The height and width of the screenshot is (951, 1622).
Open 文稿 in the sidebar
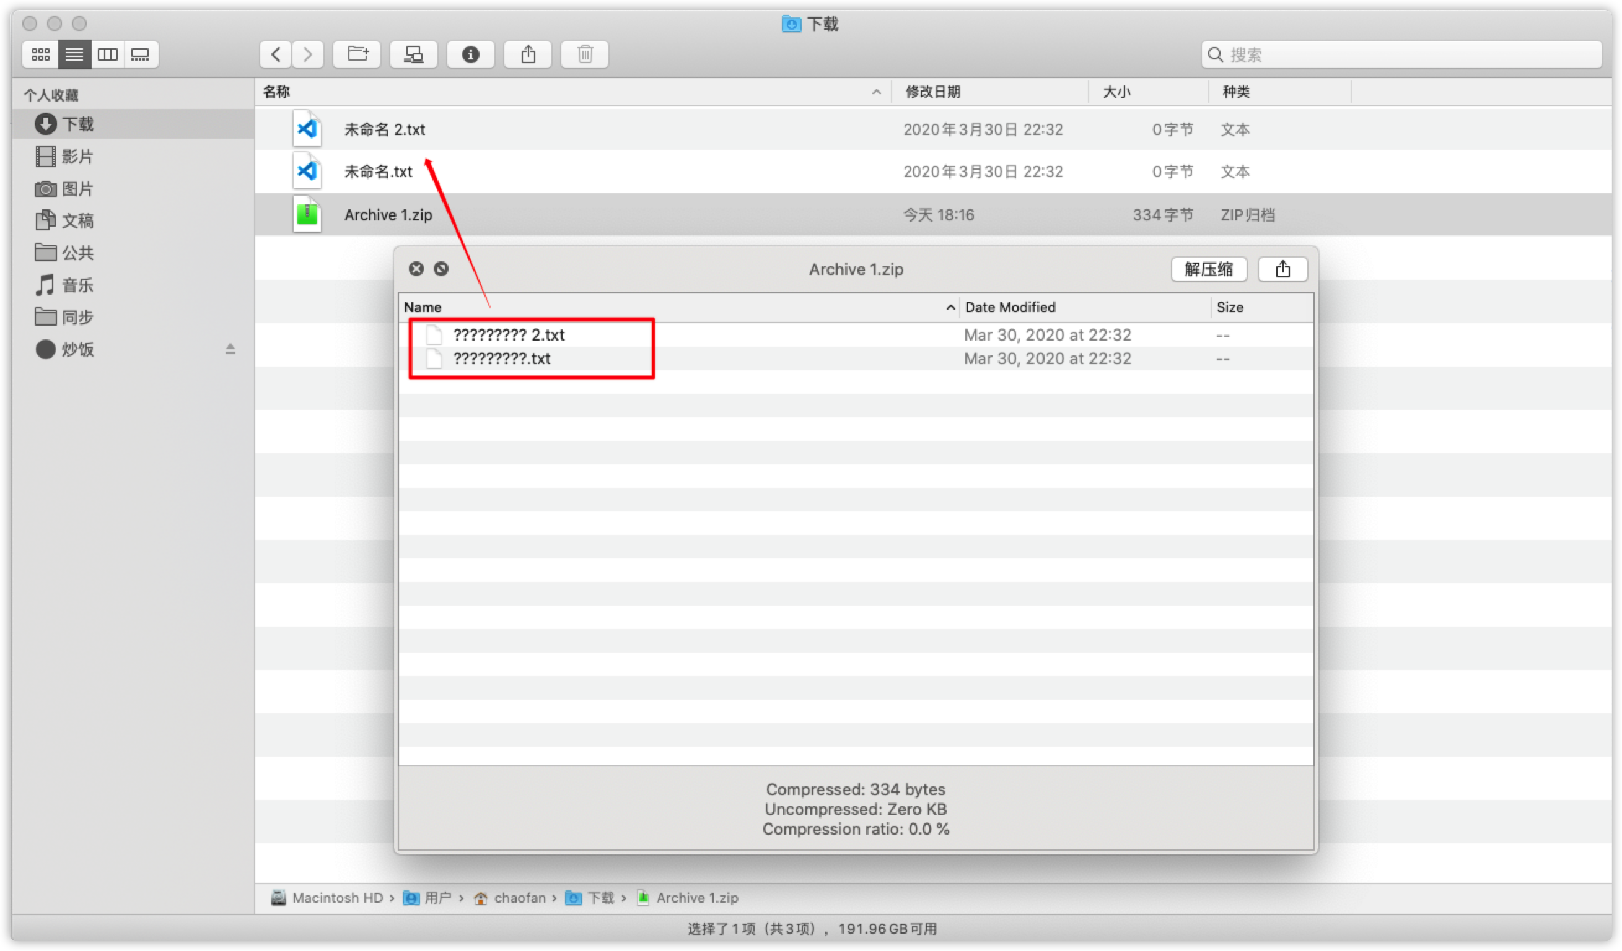pos(133,220)
